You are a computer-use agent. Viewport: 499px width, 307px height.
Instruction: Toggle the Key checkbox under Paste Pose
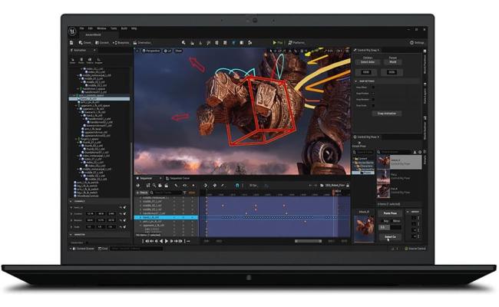[382, 221]
